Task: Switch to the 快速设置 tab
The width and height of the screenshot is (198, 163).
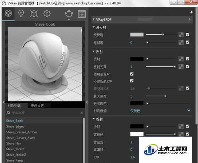Action: 37,106
